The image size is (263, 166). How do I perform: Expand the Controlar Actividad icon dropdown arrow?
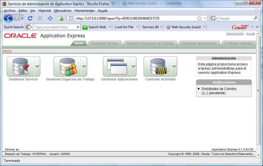coord(174,67)
